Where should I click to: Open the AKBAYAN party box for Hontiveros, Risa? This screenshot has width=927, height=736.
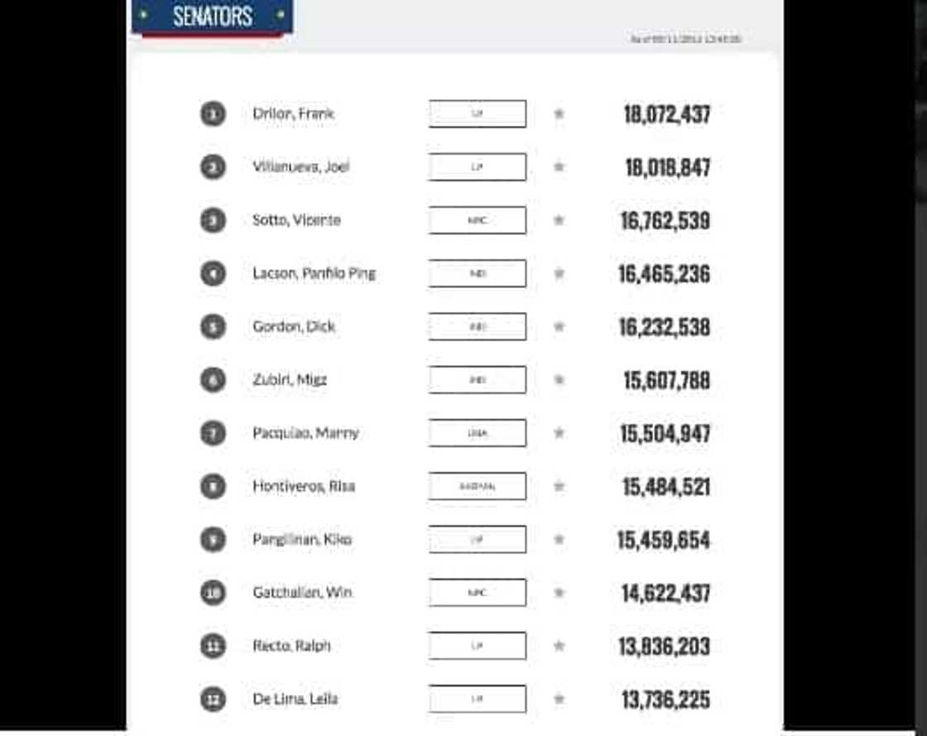477,486
